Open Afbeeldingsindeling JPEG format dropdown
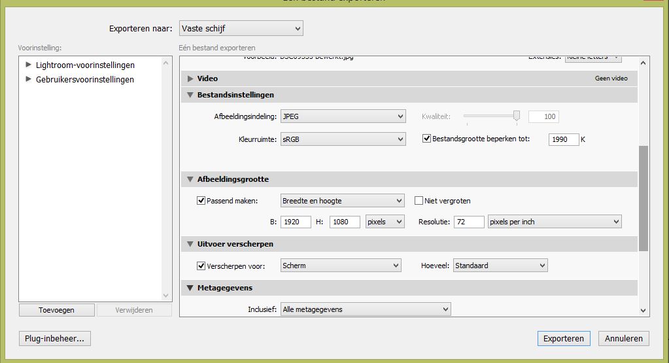The height and width of the screenshot is (363, 669). tap(343, 117)
